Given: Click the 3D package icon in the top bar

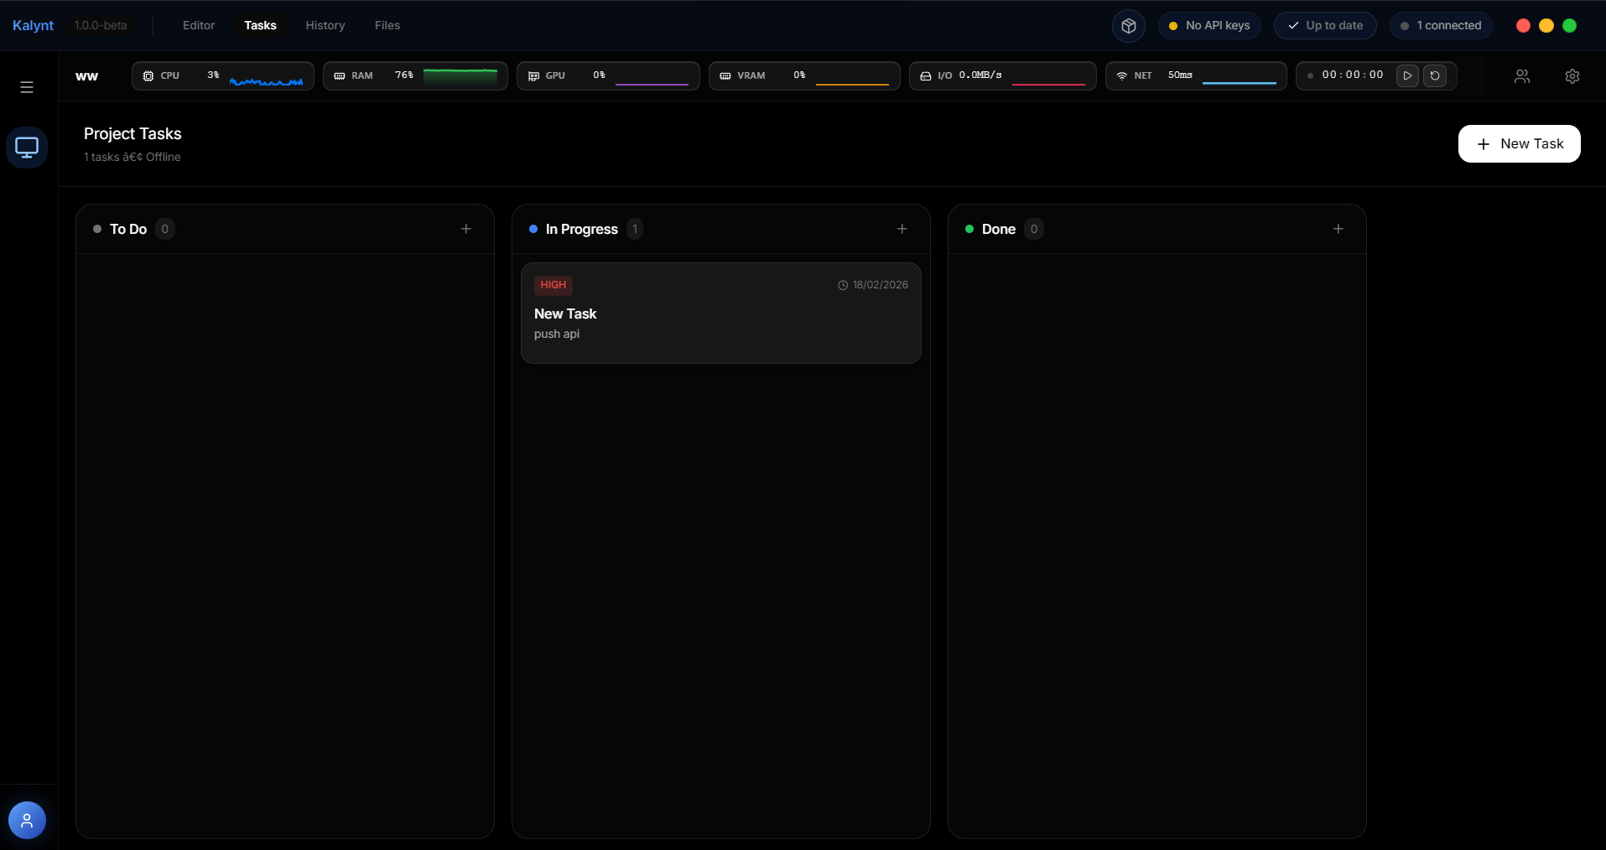Looking at the screenshot, I should [x=1128, y=25].
